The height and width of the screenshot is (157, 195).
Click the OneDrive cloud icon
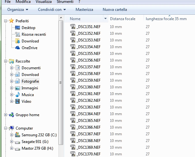18,48
